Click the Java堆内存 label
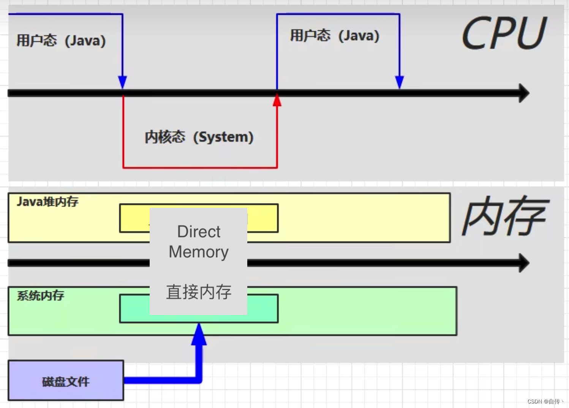The image size is (569, 408). [47, 202]
